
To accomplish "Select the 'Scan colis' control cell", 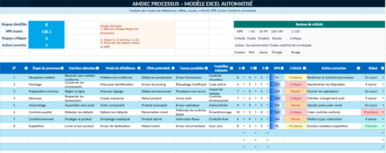I will 221,126.
